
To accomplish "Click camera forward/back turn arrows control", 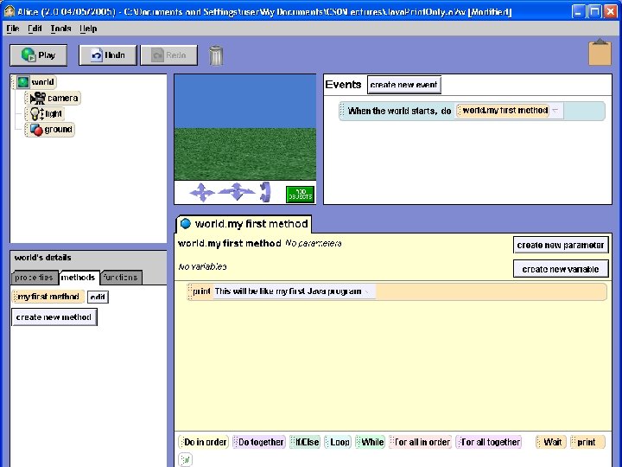I will [237, 192].
